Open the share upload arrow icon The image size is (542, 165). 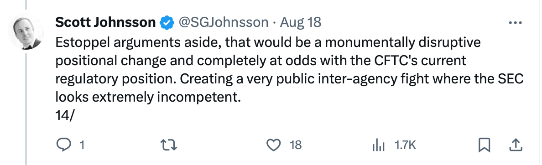[x=516, y=145]
